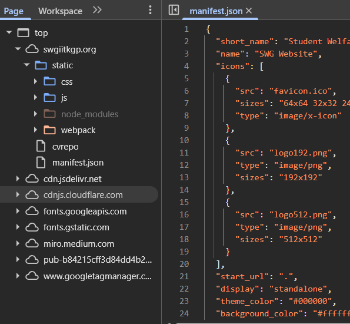Click the "SWG Website" name value
The height and width of the screenshot is (324, 350).
tap(286, 54)
